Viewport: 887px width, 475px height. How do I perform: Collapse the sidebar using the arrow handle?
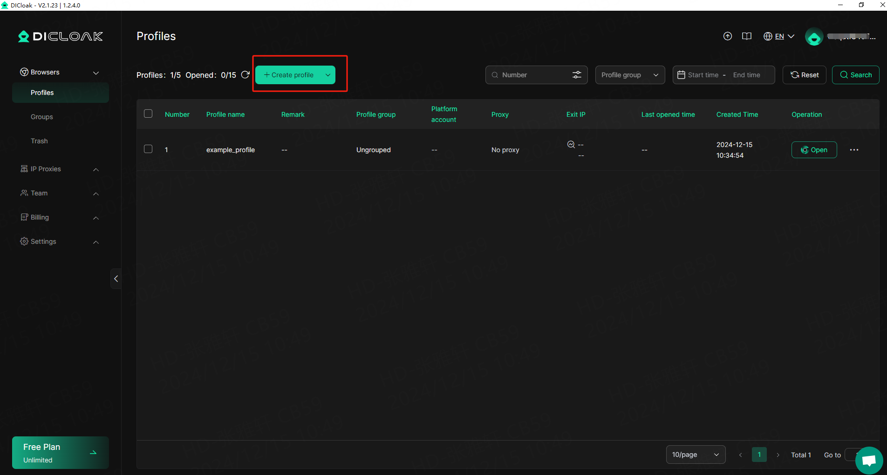[116, 279]
